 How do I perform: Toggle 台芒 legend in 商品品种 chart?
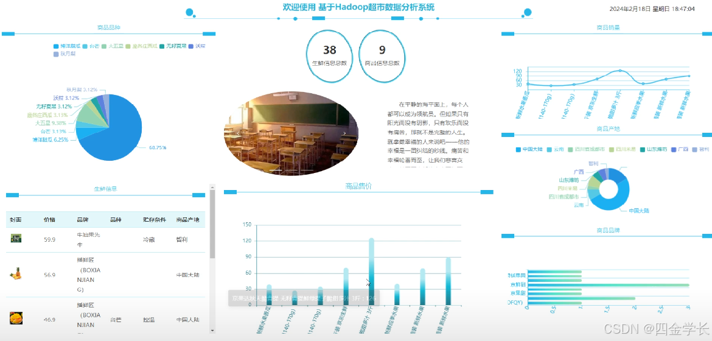pyautogui.click(x=91, y=46)
